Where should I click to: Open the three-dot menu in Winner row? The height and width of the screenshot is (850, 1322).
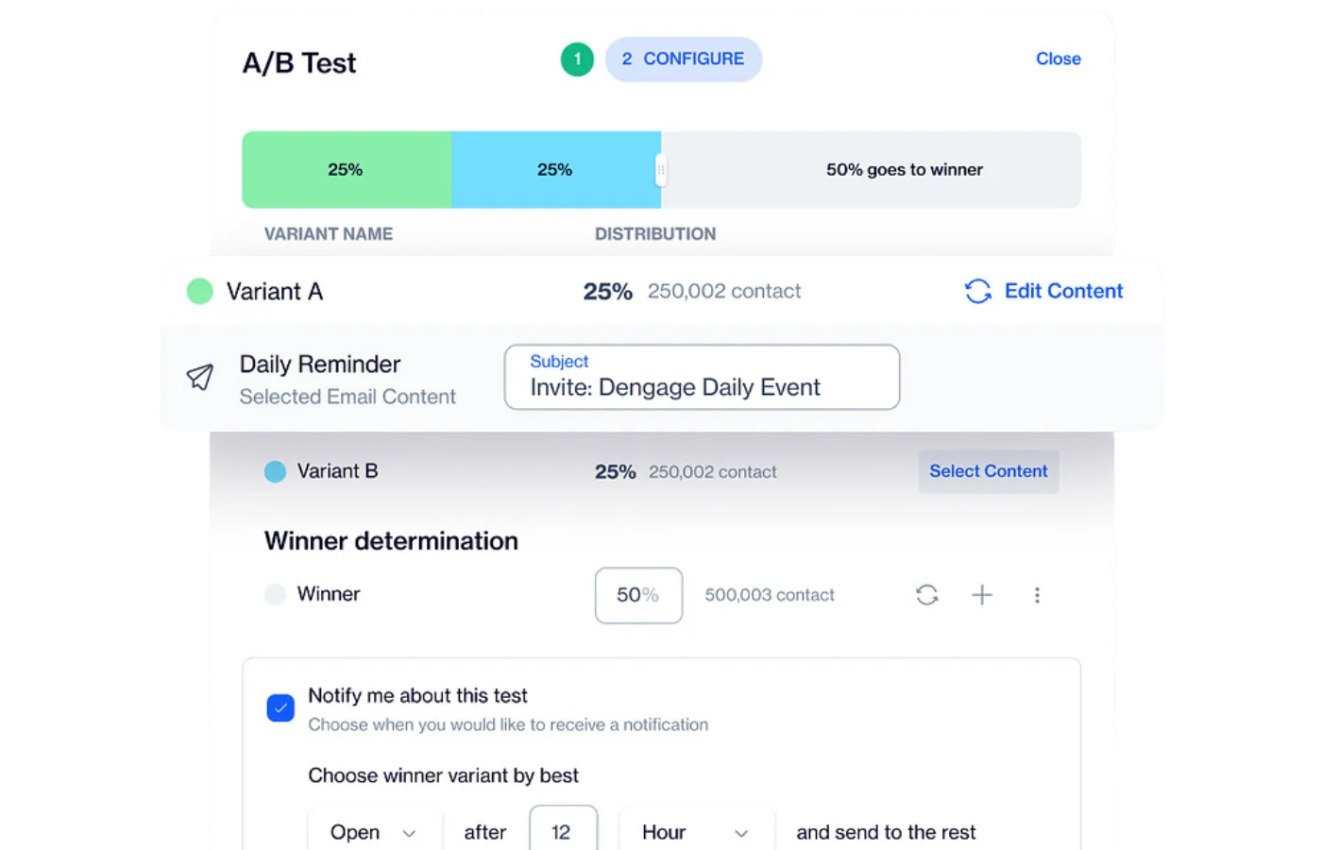tap(1037, 595)
